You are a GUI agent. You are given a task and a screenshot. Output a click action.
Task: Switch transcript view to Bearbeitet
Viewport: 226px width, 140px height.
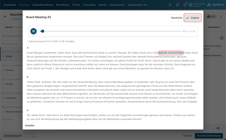click(x=177, y=18)
